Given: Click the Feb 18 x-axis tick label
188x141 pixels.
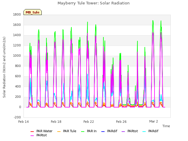Looking at the screenshot, I should point(56,122).
